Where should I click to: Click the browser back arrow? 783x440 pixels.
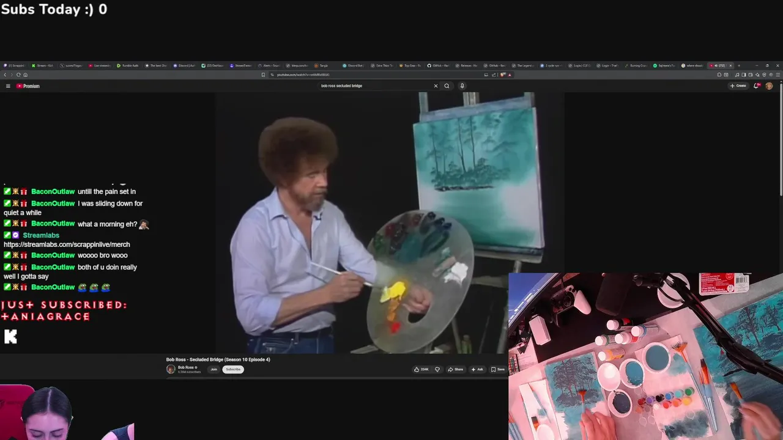(x=5, y=75)
